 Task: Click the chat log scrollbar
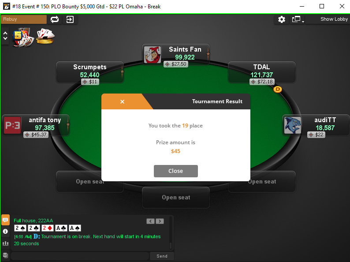[171, 232]
